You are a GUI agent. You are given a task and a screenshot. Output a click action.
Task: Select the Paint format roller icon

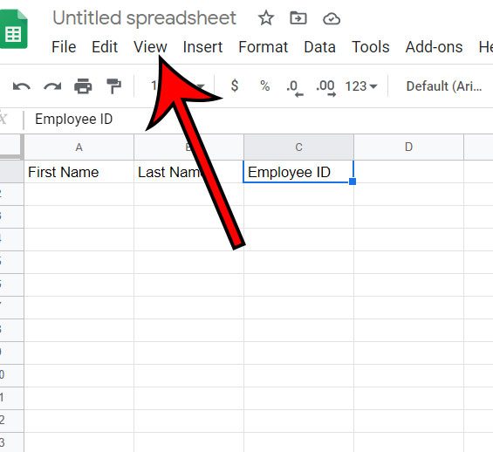click(x=113, y=86)
